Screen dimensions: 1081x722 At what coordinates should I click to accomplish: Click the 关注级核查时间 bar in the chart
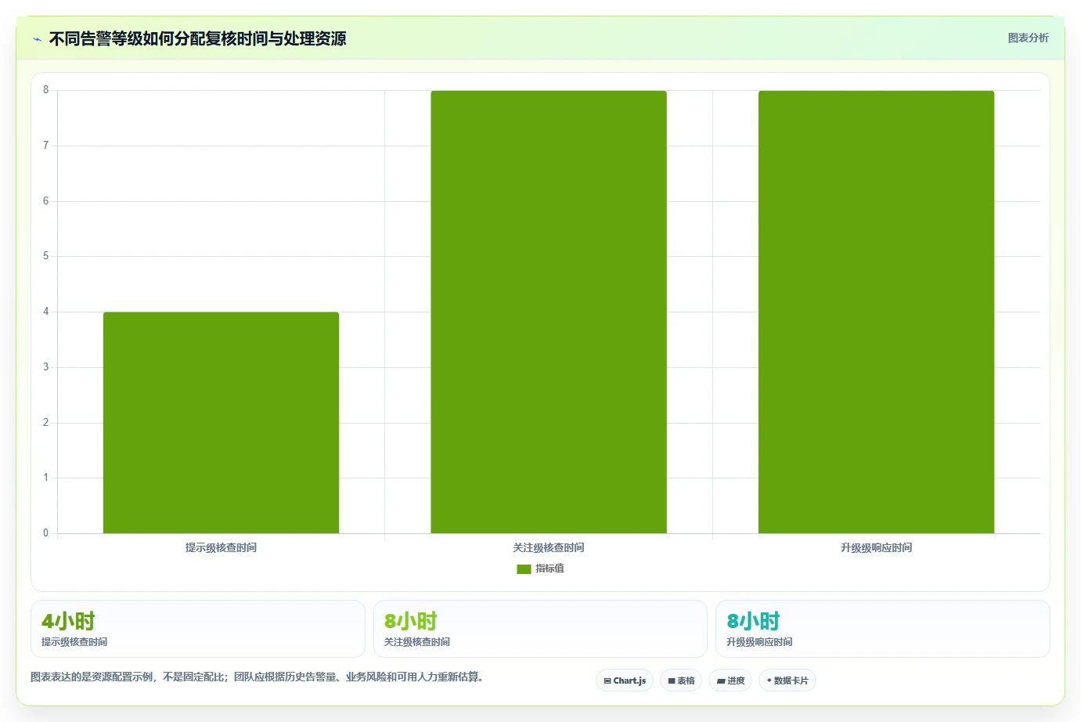coord(549,312)
